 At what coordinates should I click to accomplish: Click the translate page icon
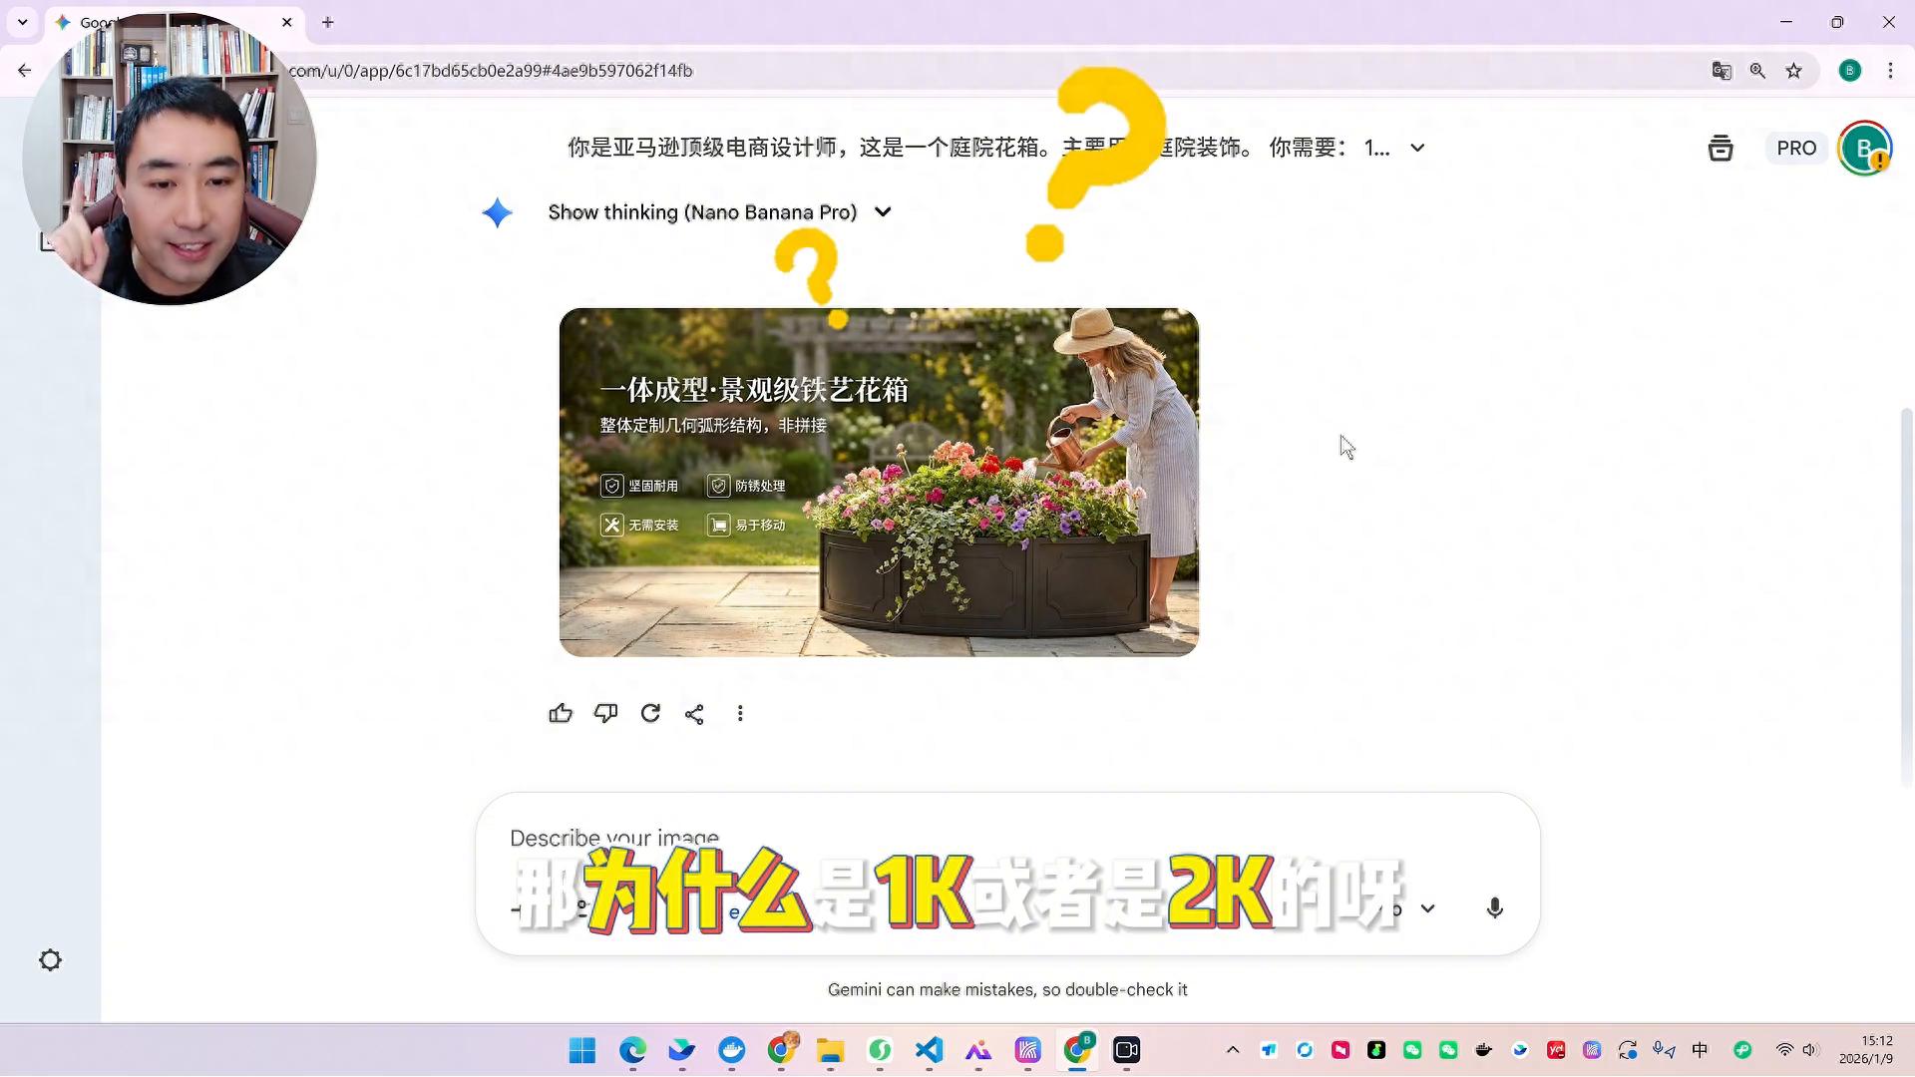tap(1722, 71)
